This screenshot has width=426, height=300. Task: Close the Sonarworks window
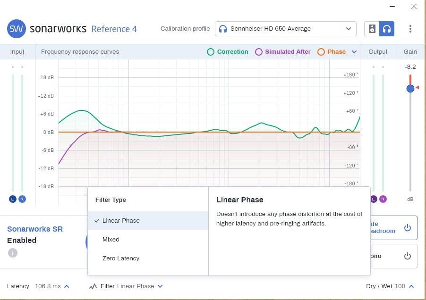[414, 6]
